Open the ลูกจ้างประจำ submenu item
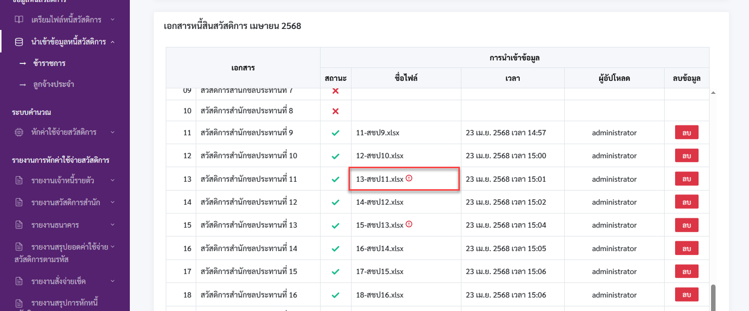 (x=53, y=84)
